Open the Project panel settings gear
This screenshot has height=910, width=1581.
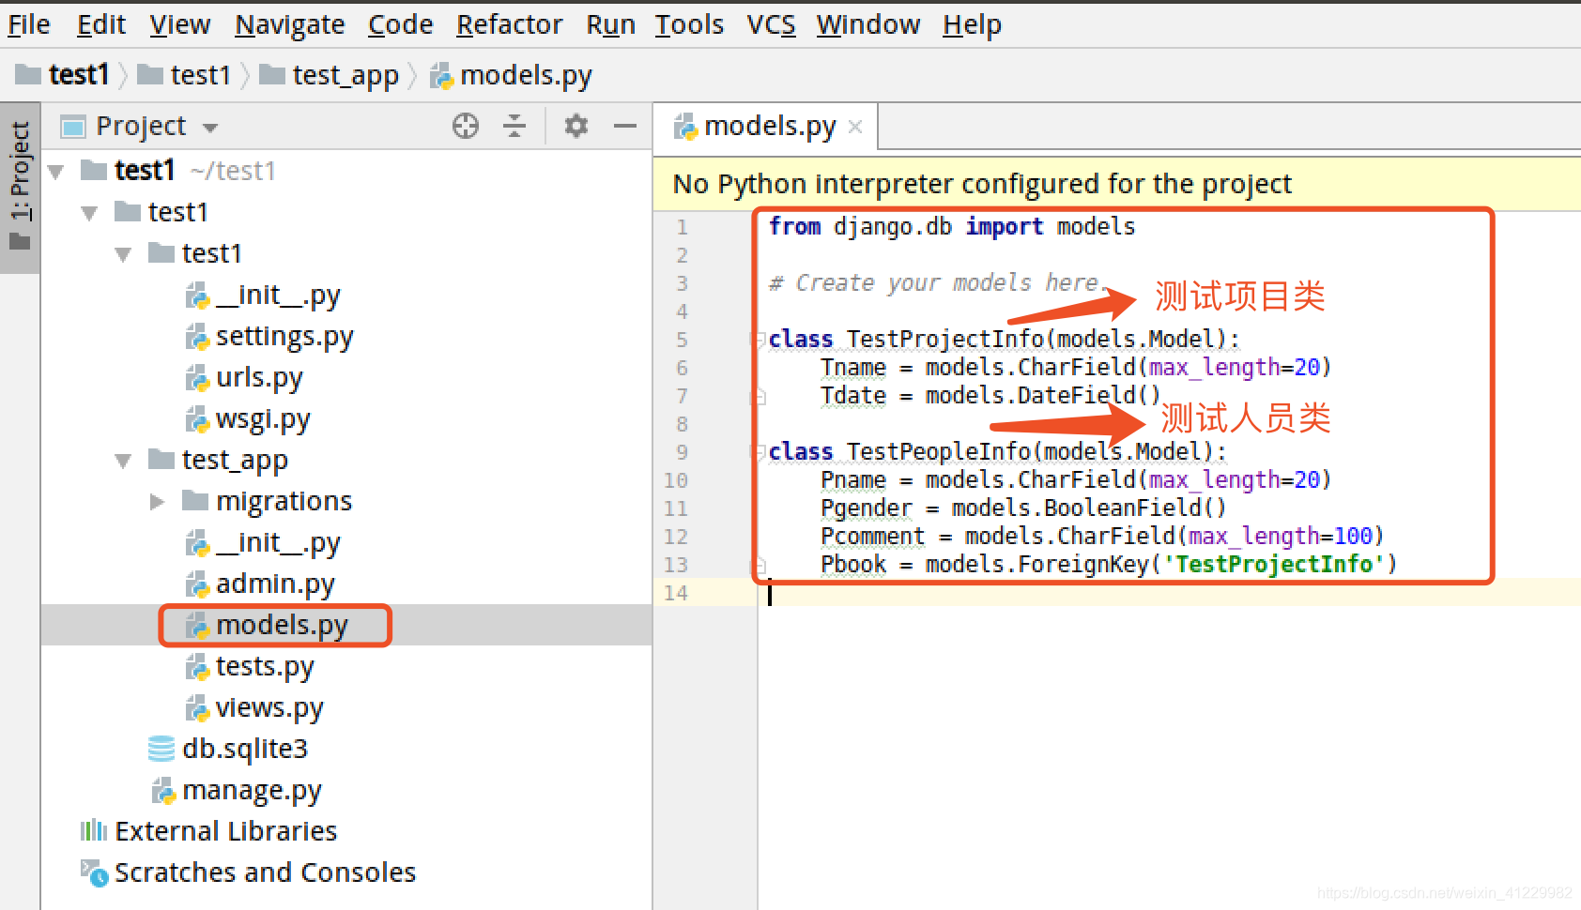point(576,126)
